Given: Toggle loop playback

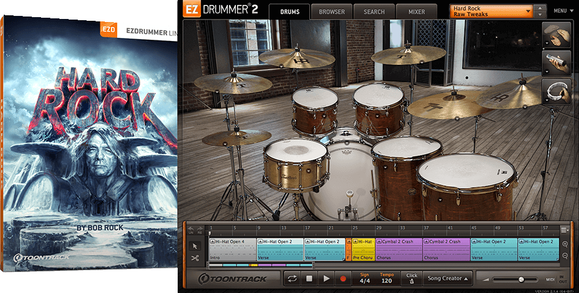Looking at the screenshot, I should click(x=292, y=279).
